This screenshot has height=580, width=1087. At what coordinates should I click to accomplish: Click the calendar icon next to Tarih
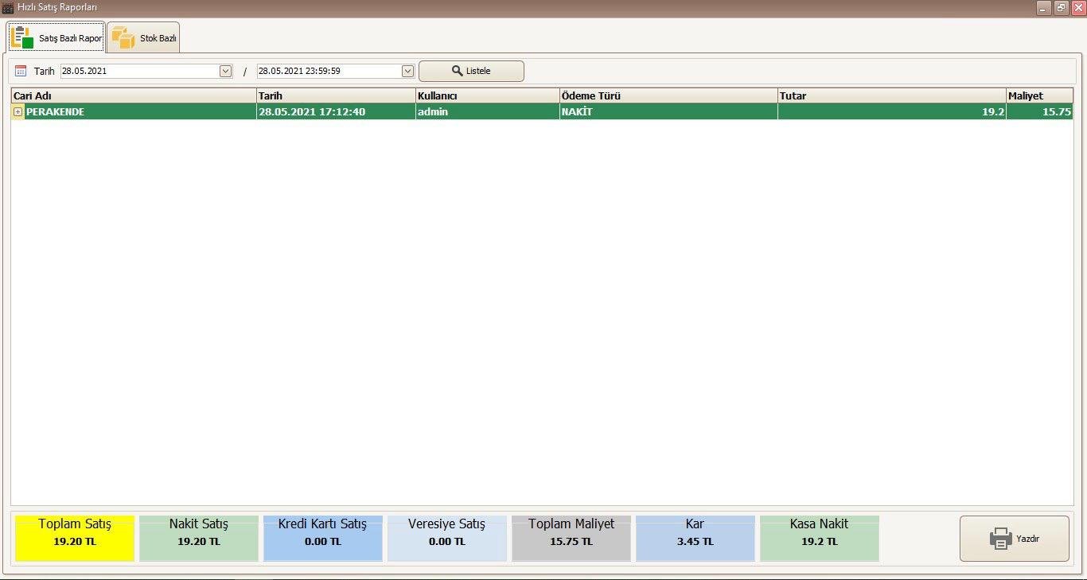[21, 71]
